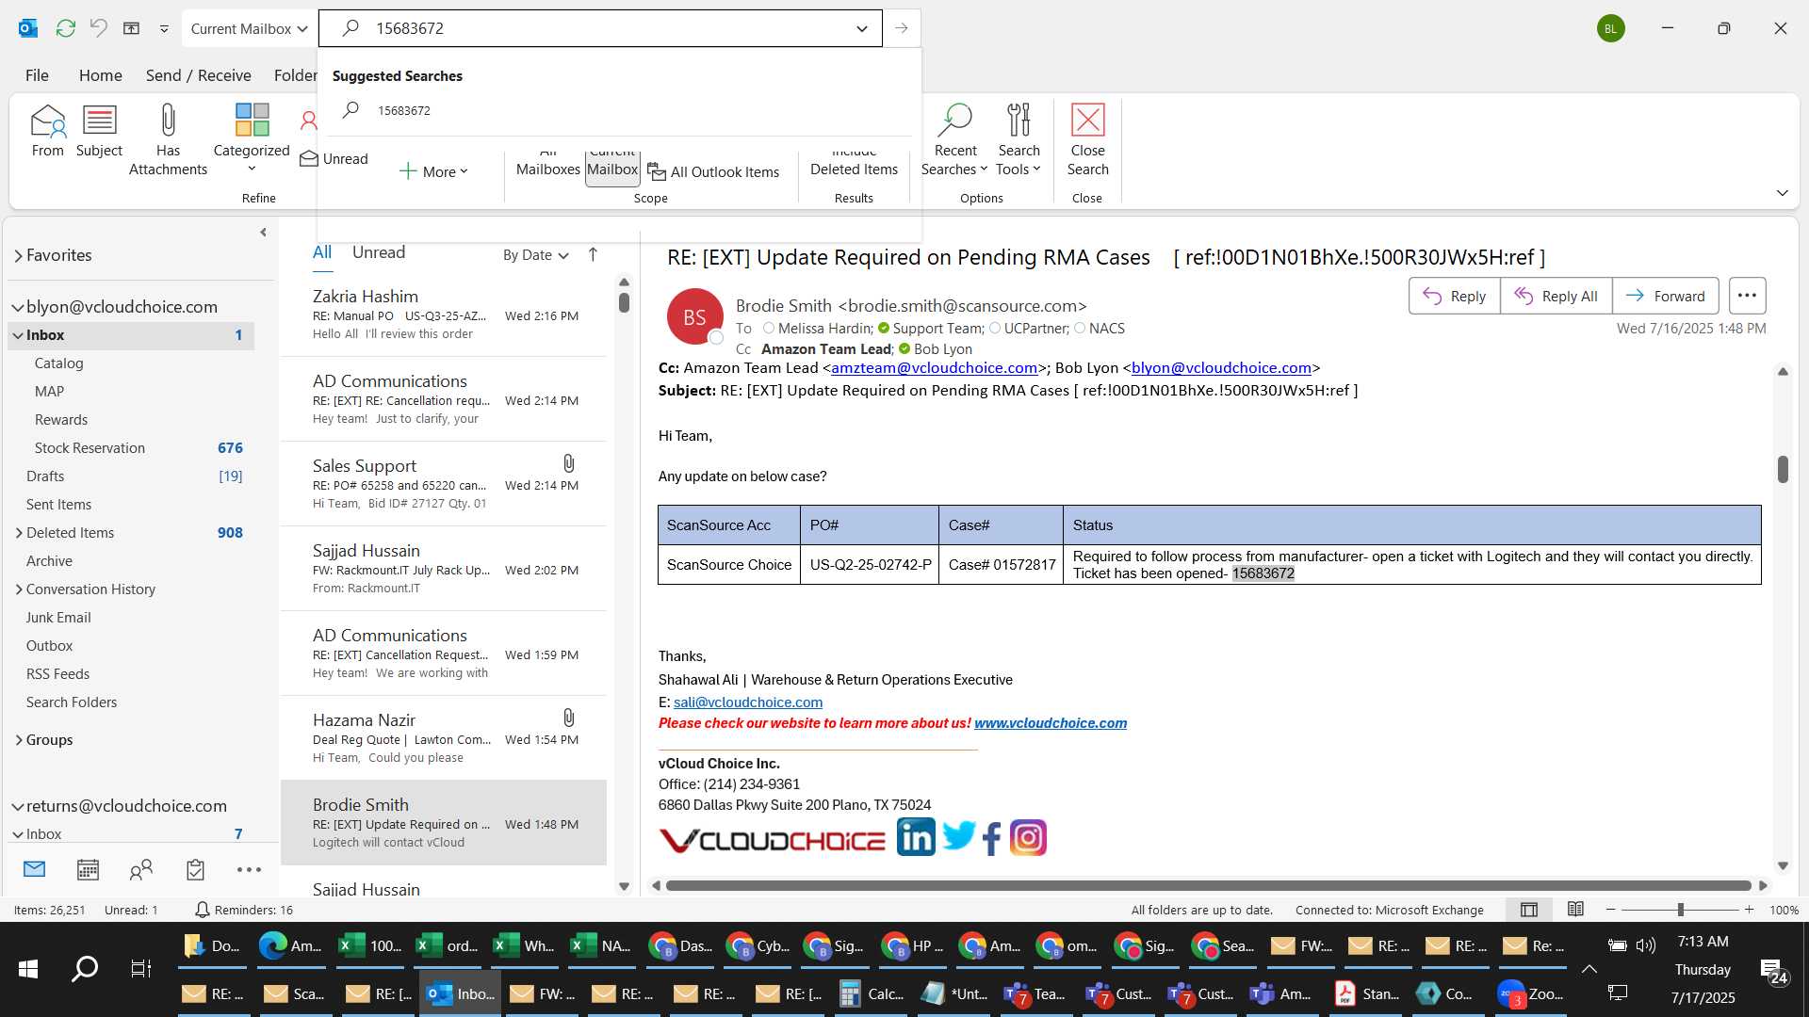Collapse the folder pane arrow
This screenshot has height=1017, width=1809.
pos(263,233)
